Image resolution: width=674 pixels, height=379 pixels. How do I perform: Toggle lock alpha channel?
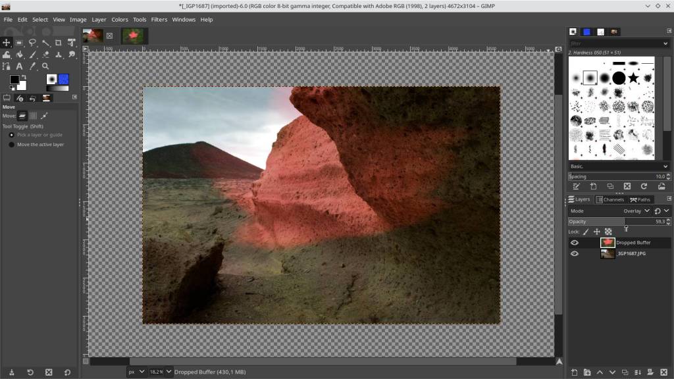click(x=608, y=232)
